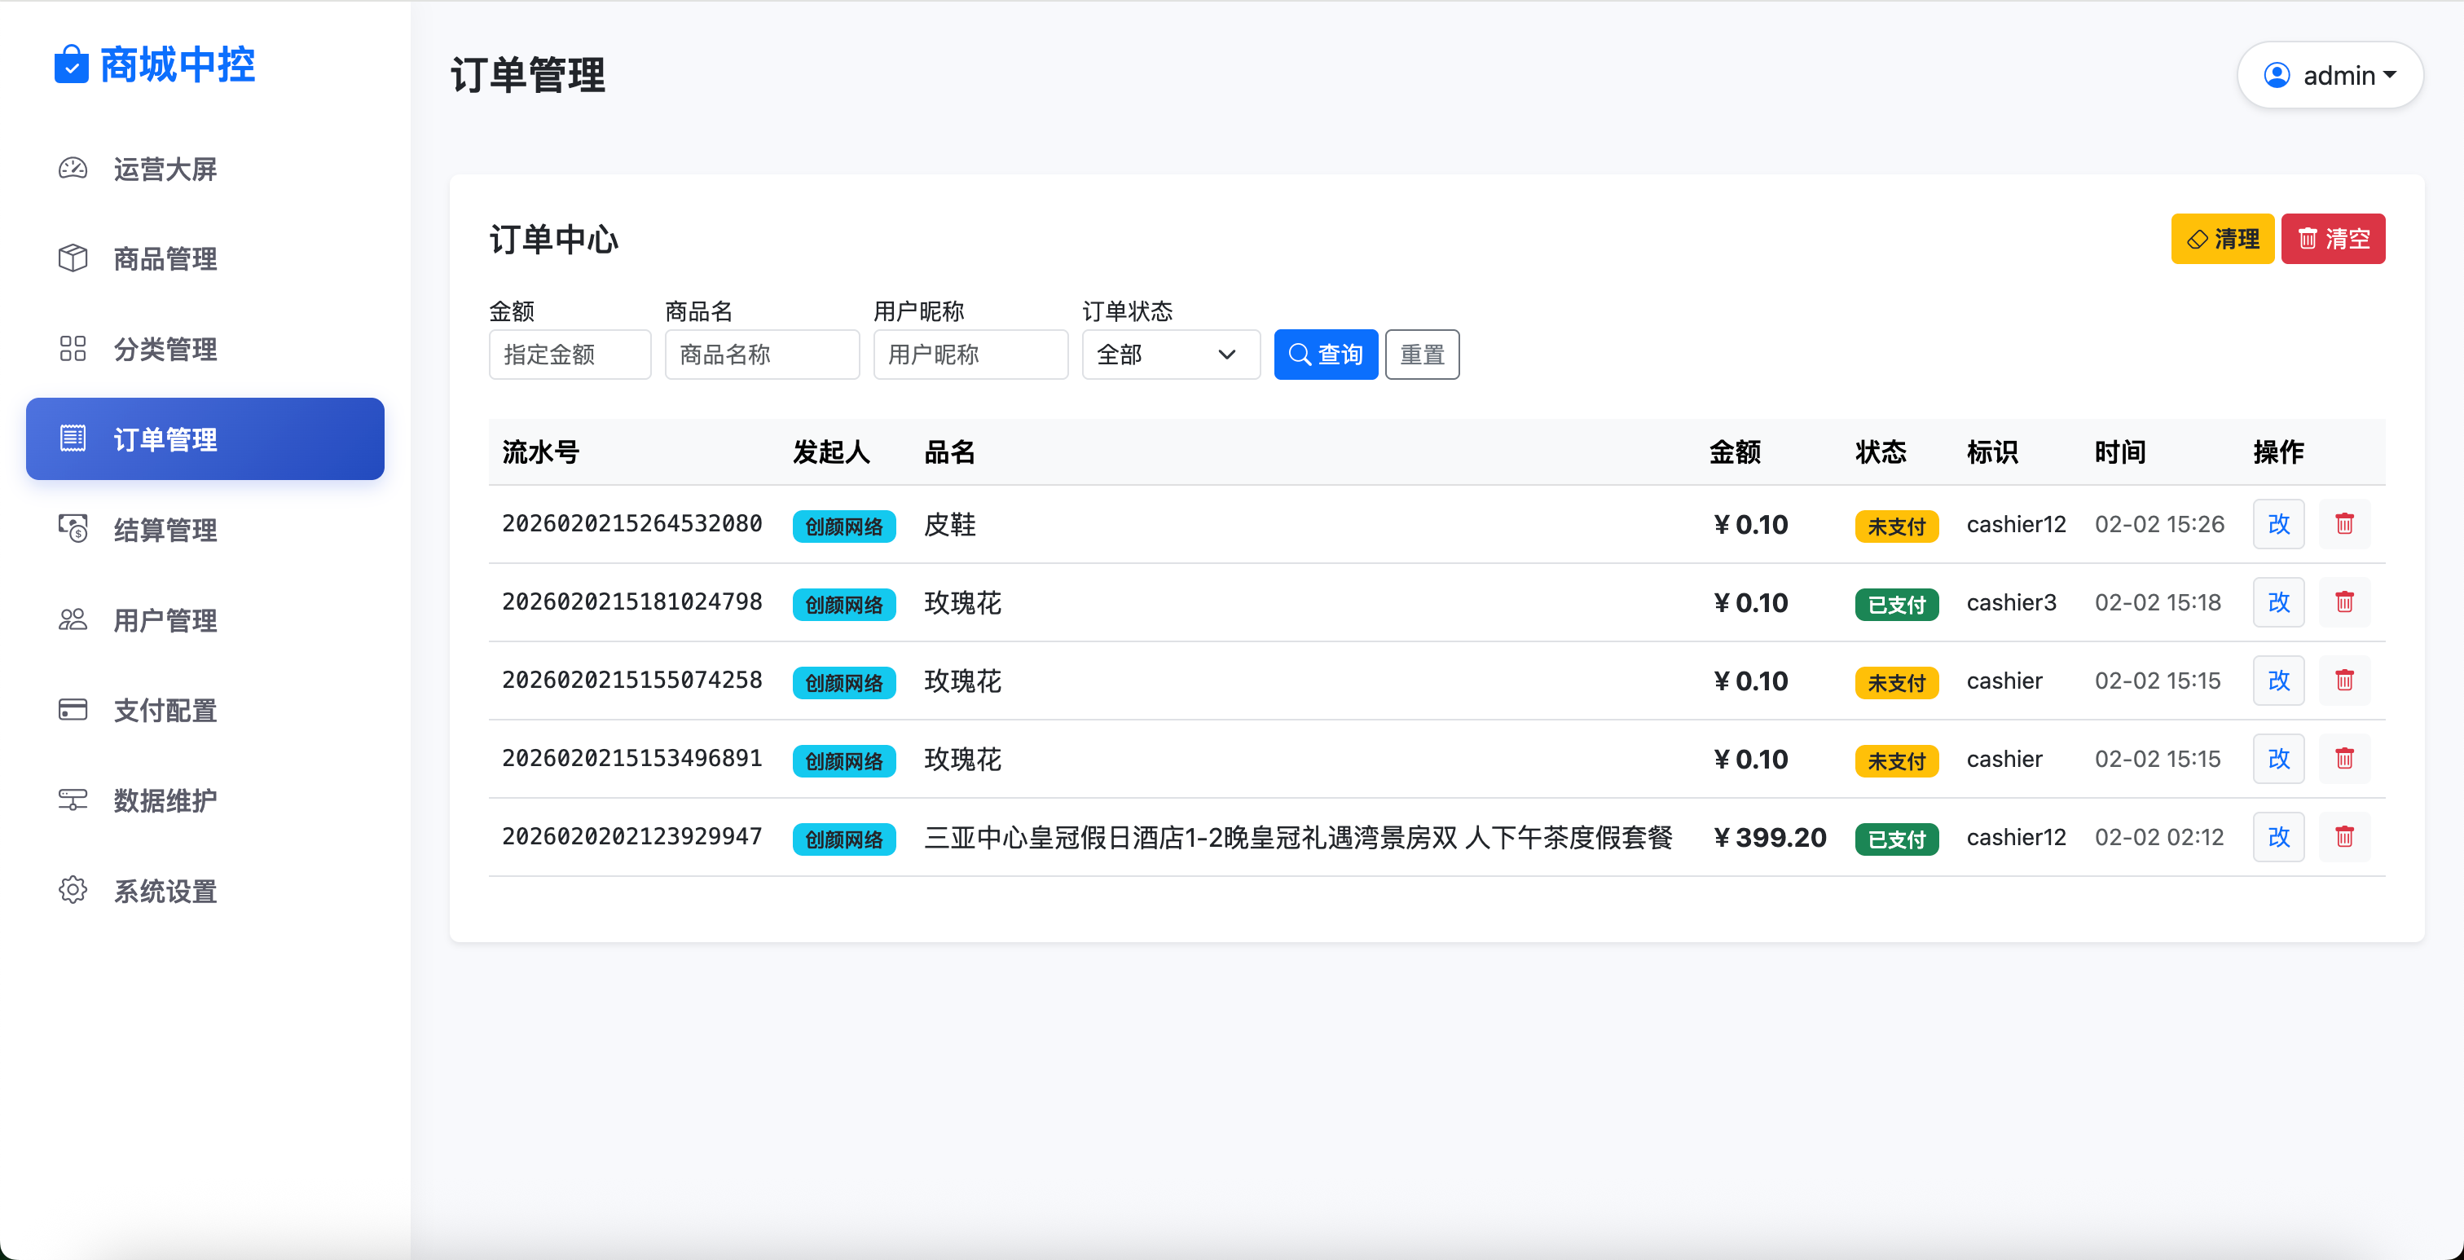
Task: Click the 未支付 status badge for 皮鞋 order
Action: coord(1897,525)
